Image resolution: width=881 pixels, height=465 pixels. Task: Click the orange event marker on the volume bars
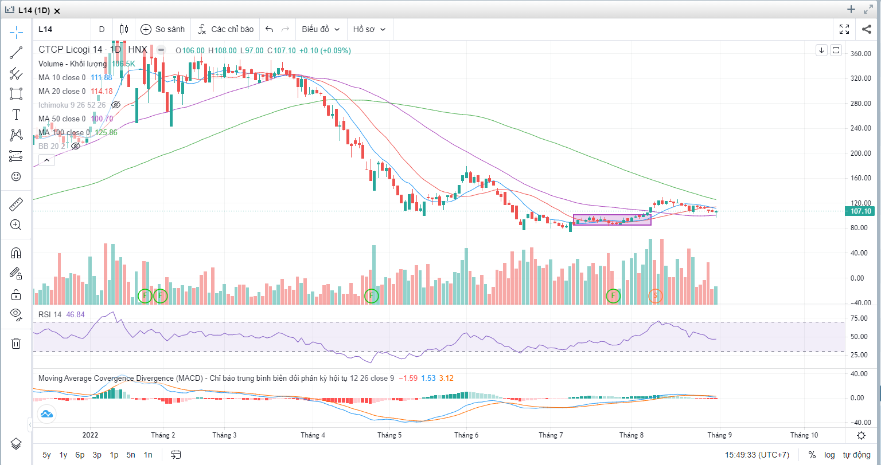point(656,295)
